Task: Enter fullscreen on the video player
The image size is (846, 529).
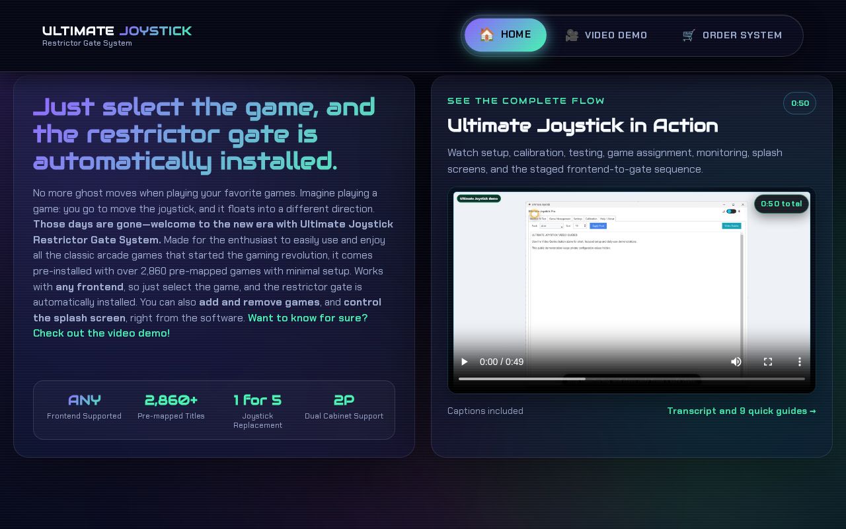Action: pos(768,362)
